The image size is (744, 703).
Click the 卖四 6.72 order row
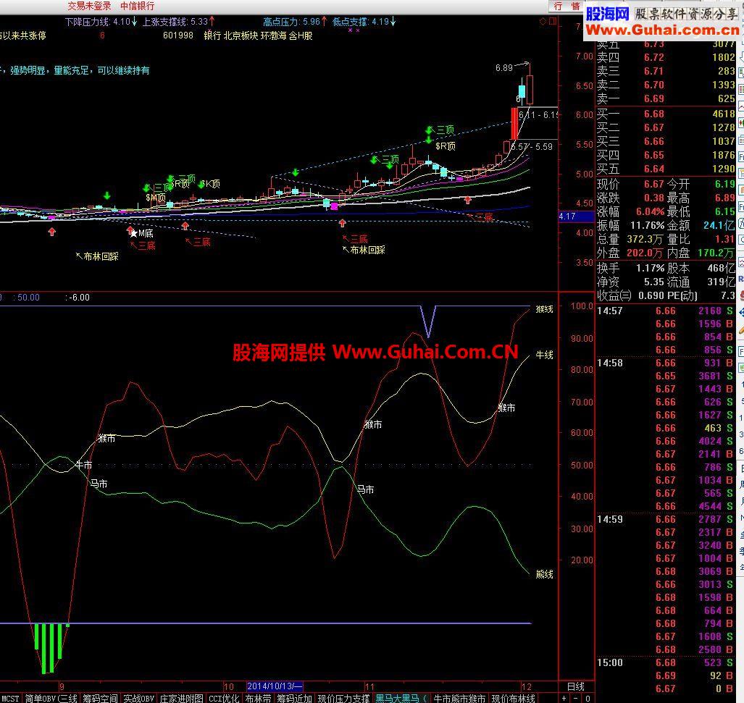tap(666, 58)
